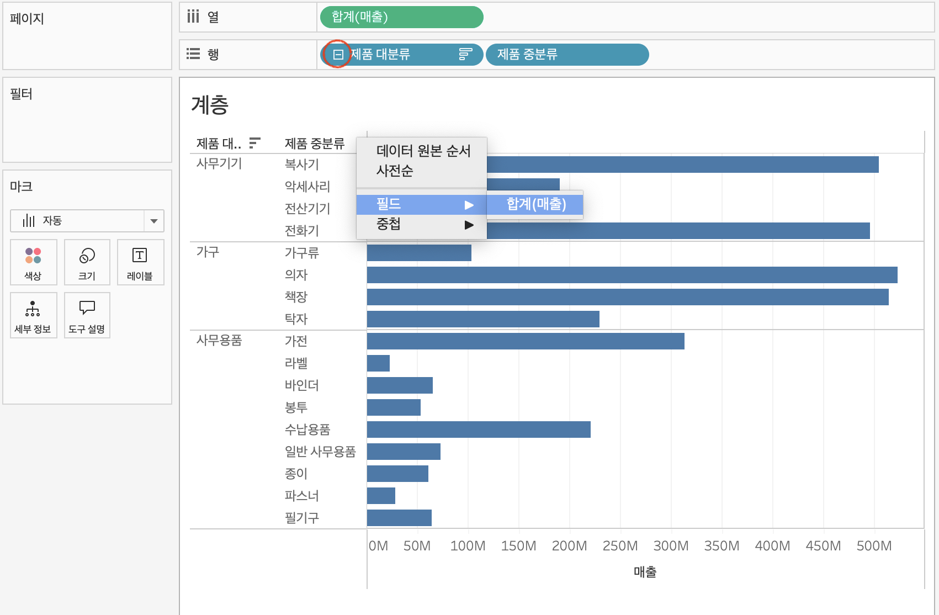This screenshot has height=615, width=939.
Task: Open the 도구 설명 tooltip card
Action: point(87,315)
